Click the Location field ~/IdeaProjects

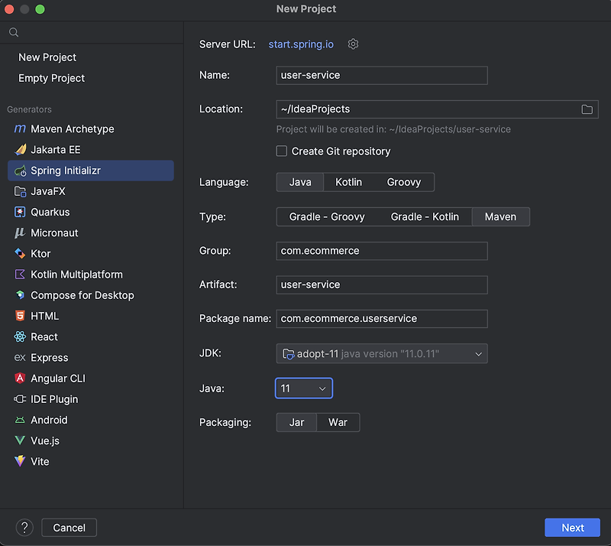click(437, 109)
